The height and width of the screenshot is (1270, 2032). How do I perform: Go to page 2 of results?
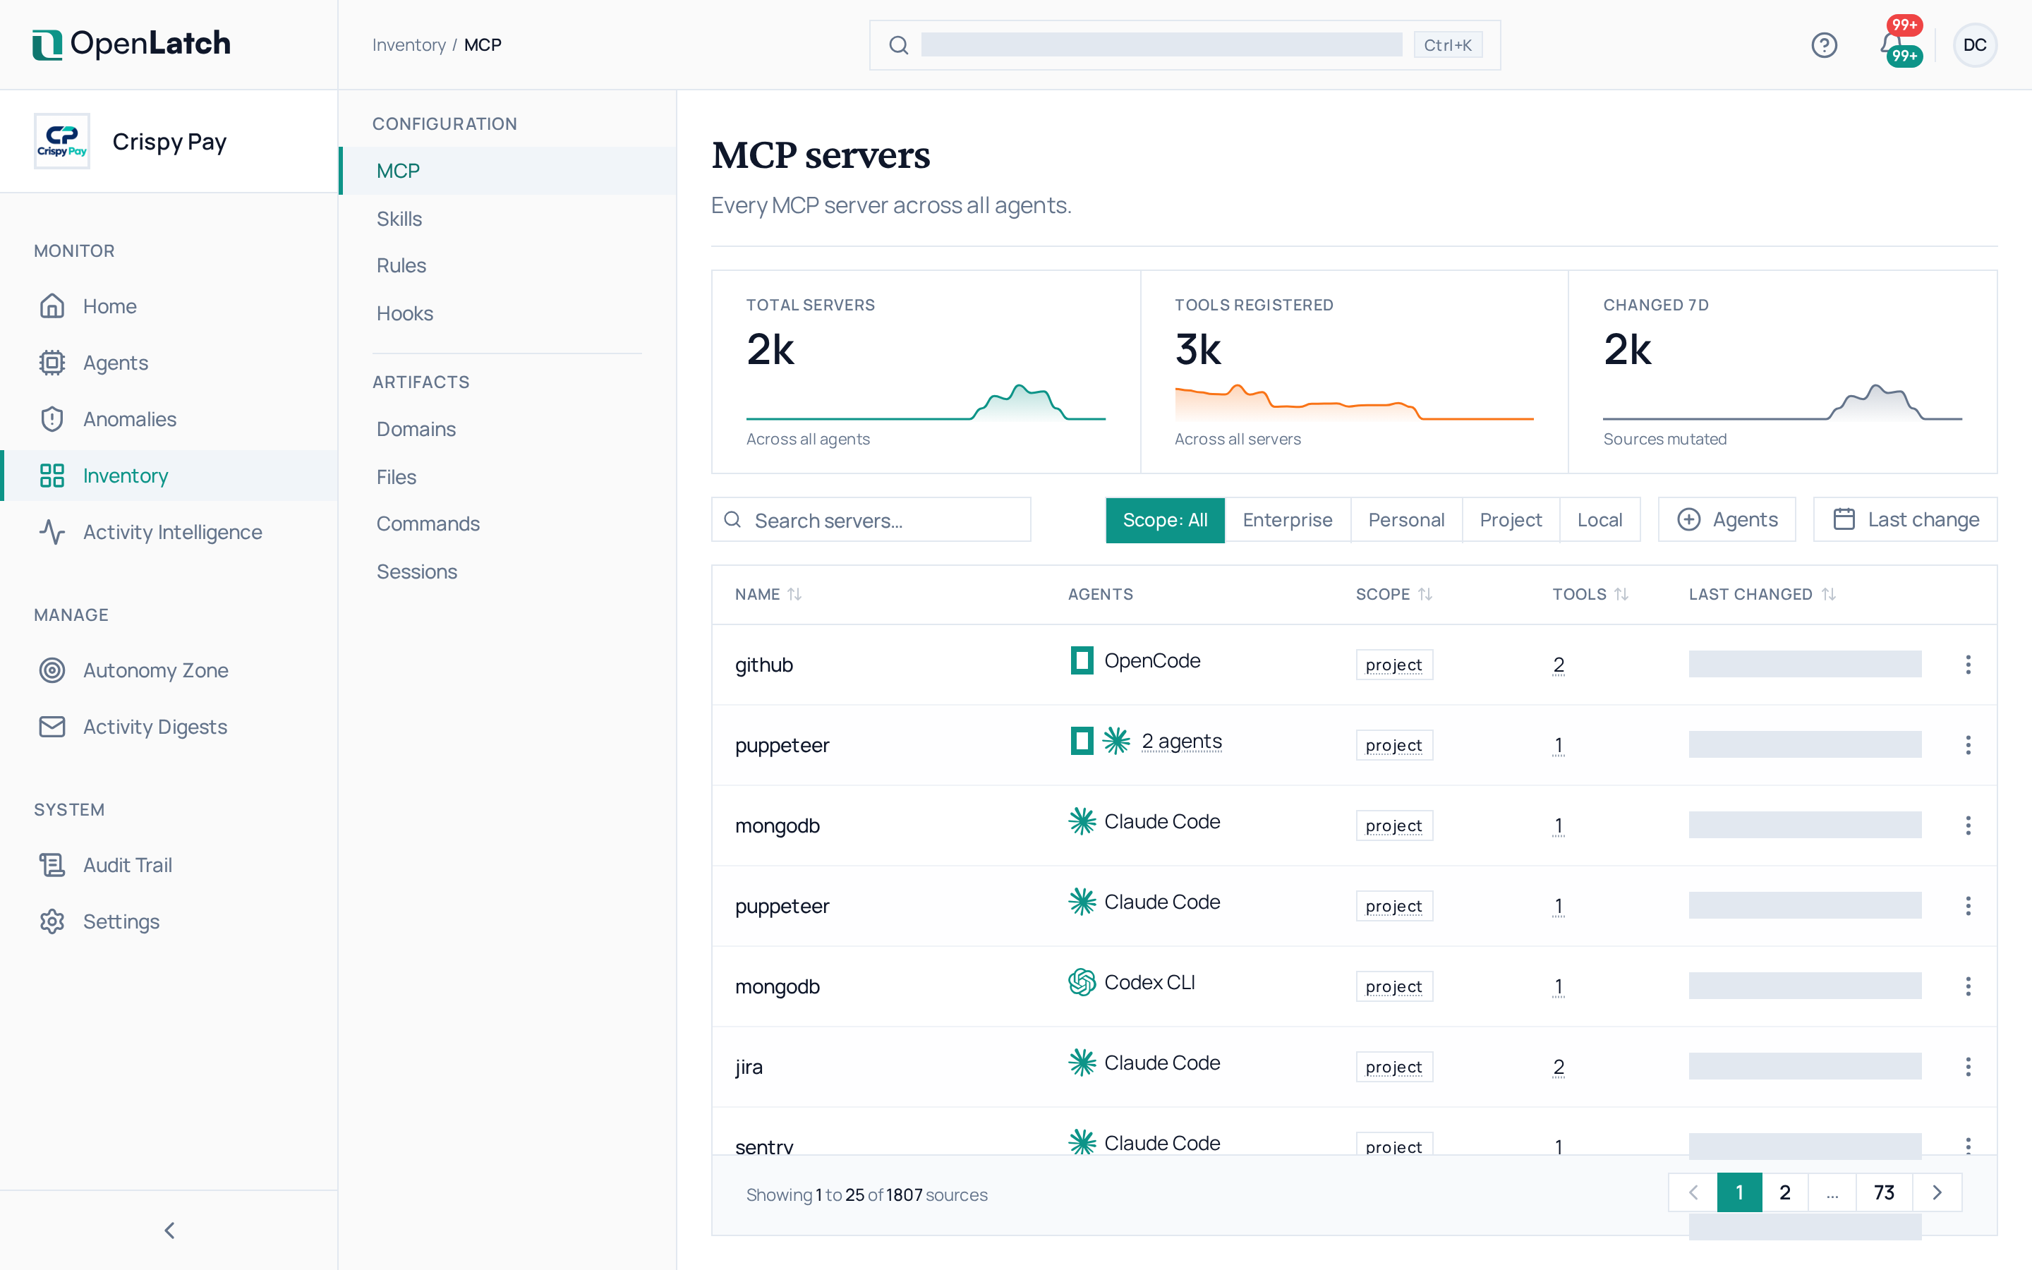(1784, 1192)
